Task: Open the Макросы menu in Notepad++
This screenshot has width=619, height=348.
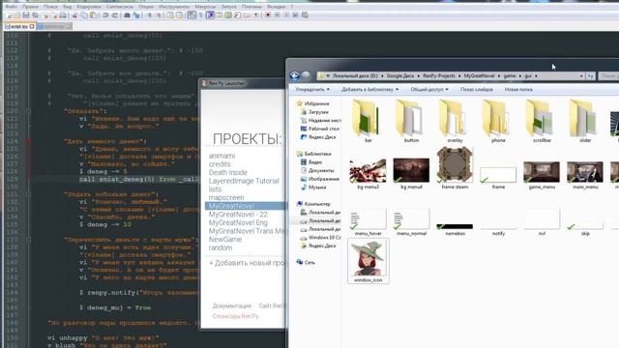Action: click(205, 7)
